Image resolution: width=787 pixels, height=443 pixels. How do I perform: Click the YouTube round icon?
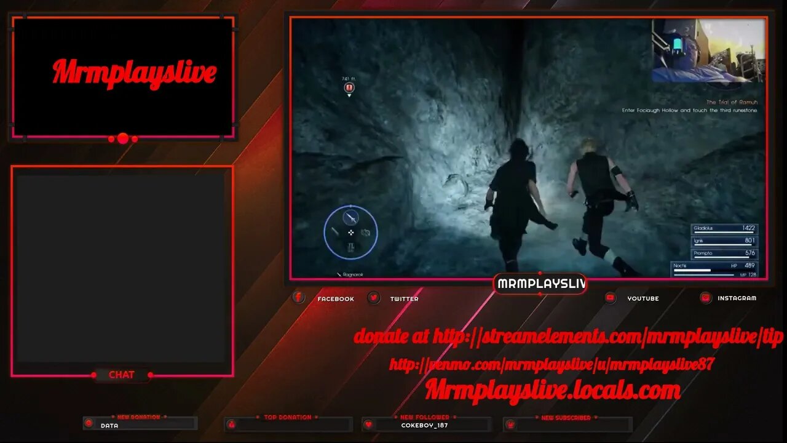pos(611,298)
